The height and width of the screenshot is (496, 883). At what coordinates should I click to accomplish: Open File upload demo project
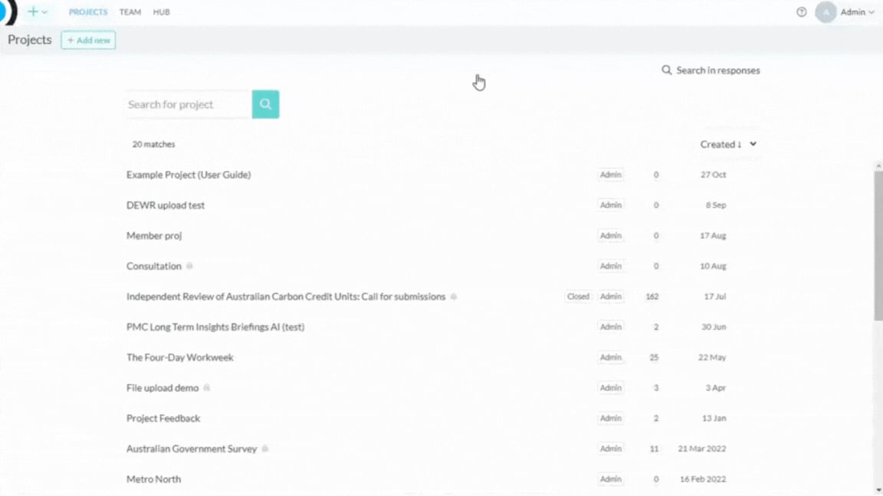[162, 387]
